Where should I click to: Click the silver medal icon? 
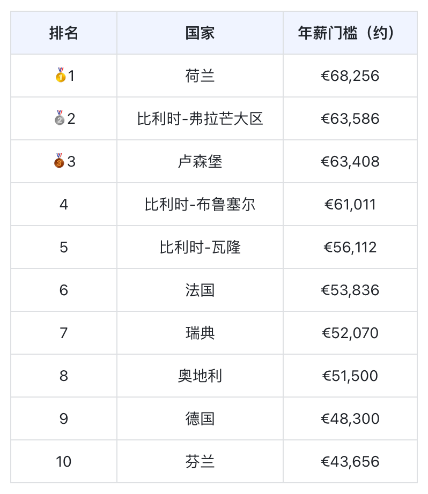coord(60,118)
